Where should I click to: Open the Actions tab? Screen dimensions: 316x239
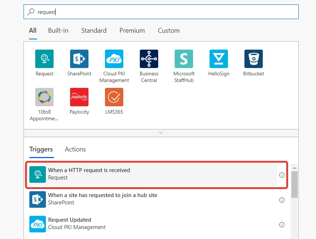75,149
